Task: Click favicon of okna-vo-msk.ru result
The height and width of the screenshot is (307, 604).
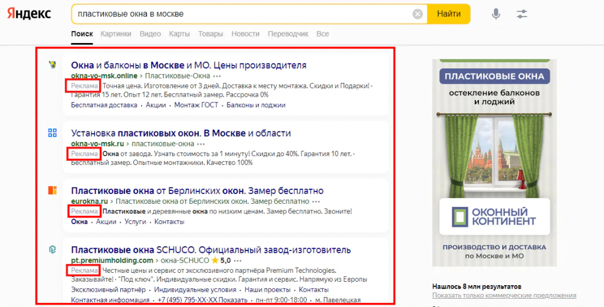Action: coord(52,133)
